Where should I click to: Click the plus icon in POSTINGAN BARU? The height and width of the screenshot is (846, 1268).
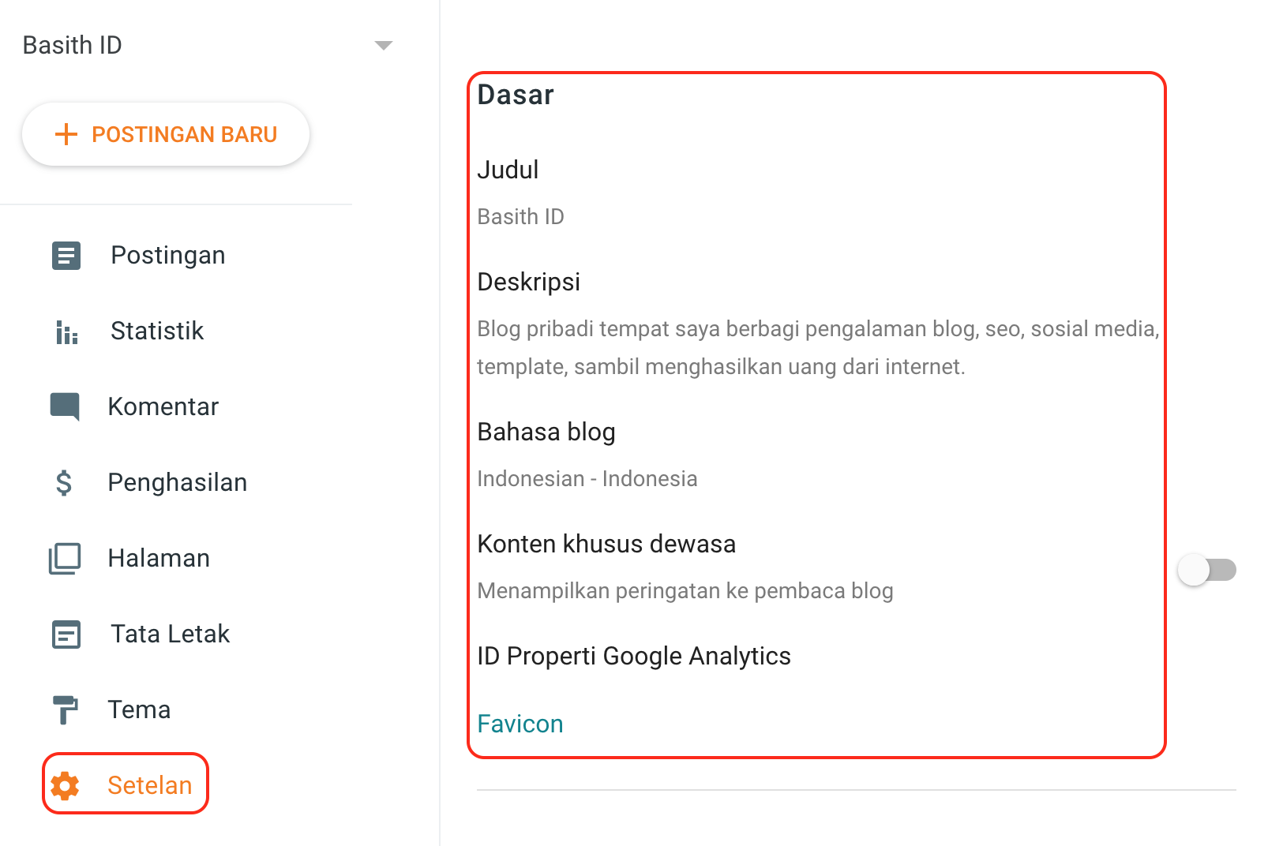(x=66, y=134)
